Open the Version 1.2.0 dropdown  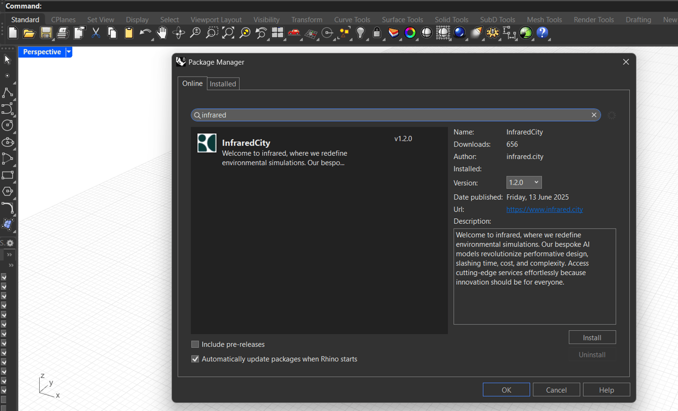click(524, 182)
